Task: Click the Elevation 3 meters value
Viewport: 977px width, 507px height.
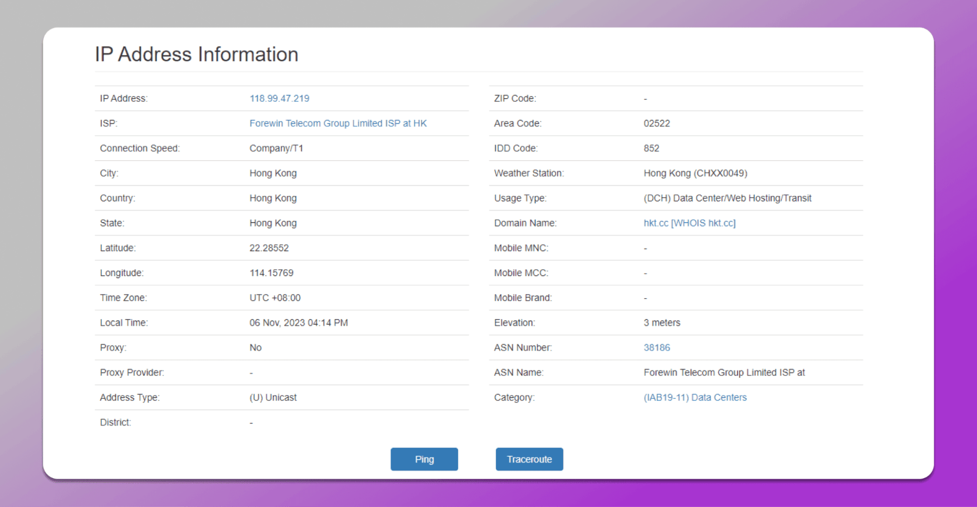Action: pyautogui.click(x=662, y=323)
